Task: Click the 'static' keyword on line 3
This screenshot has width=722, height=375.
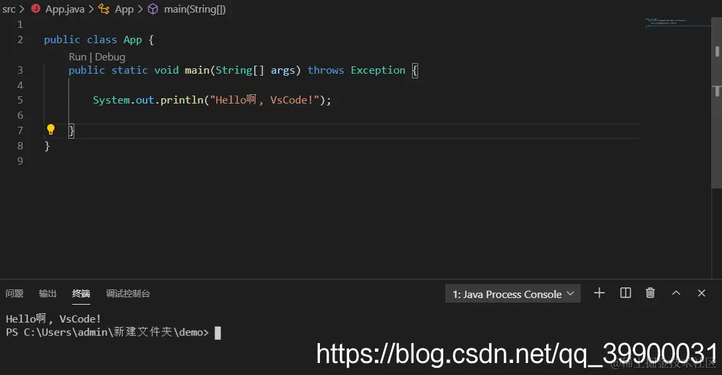Action: coord(129,70)
